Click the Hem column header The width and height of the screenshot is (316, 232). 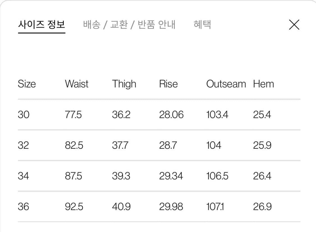click(x=263, y=84)
